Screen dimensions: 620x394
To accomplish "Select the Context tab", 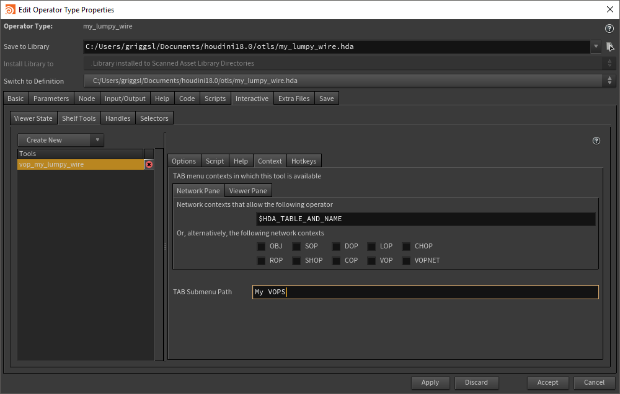I will pos(270,161).
